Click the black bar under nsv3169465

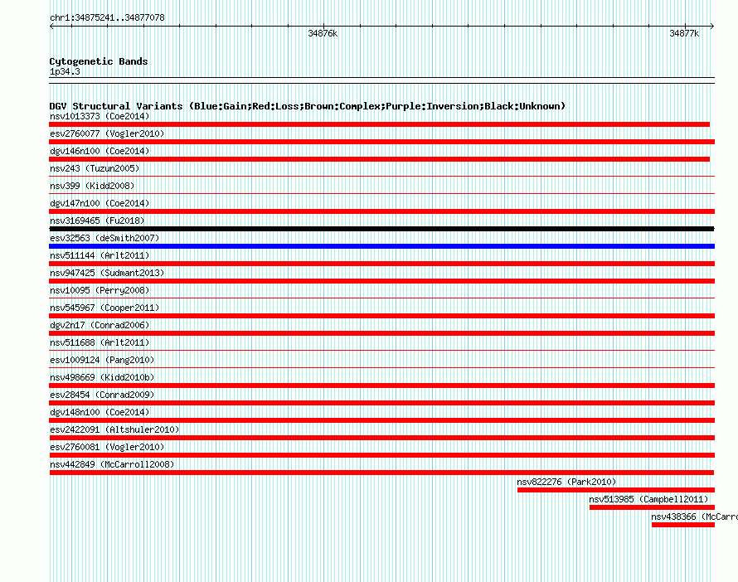point(381,229)
